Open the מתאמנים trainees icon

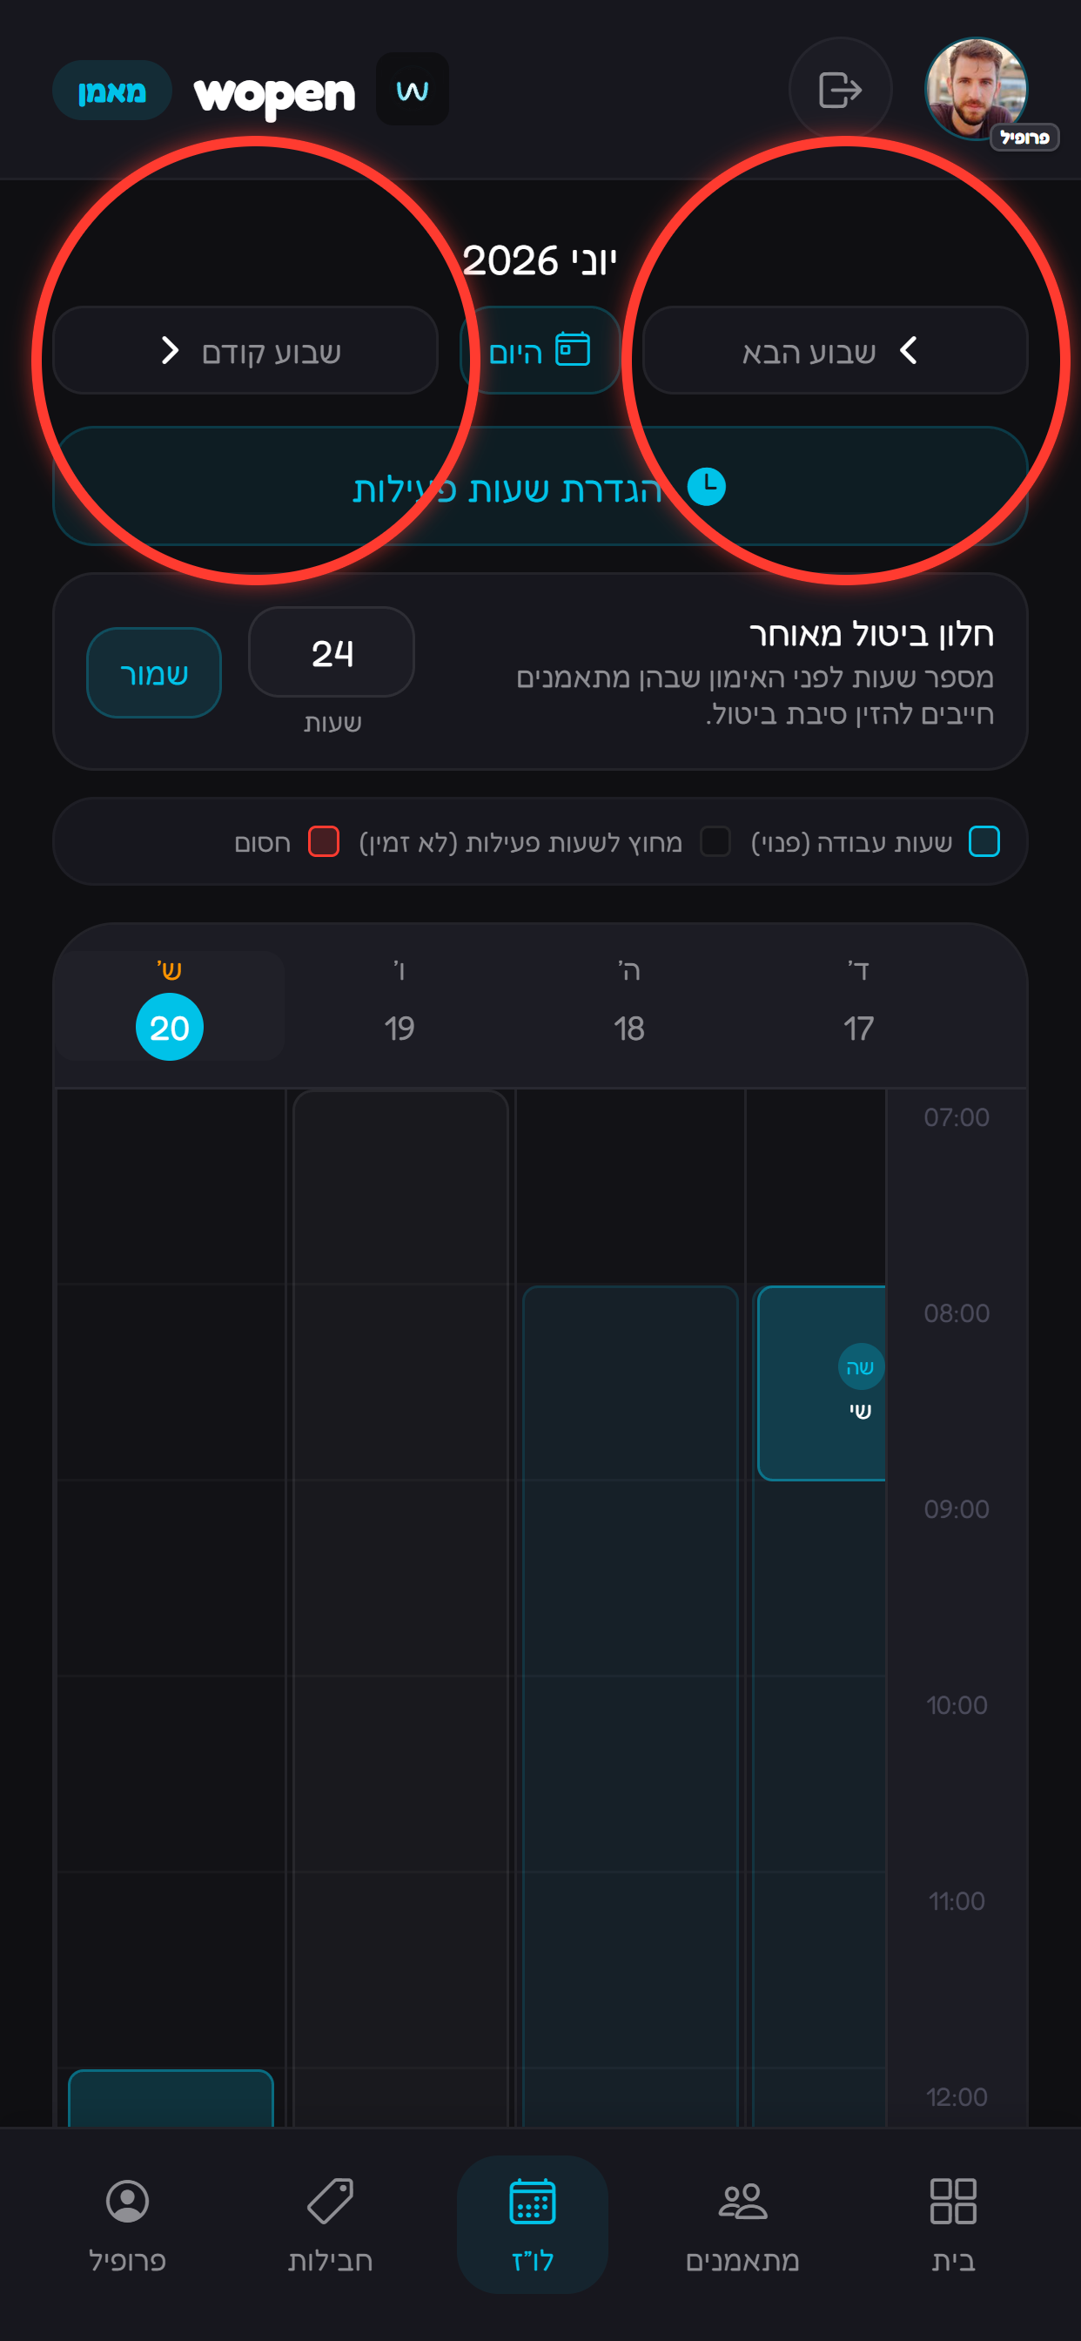tap(742, 2201)
